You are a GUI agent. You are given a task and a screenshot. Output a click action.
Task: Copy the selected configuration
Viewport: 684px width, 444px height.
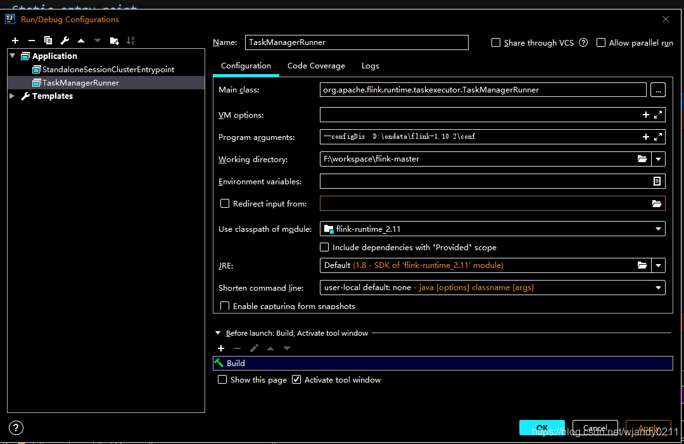(x=47, y=41)
